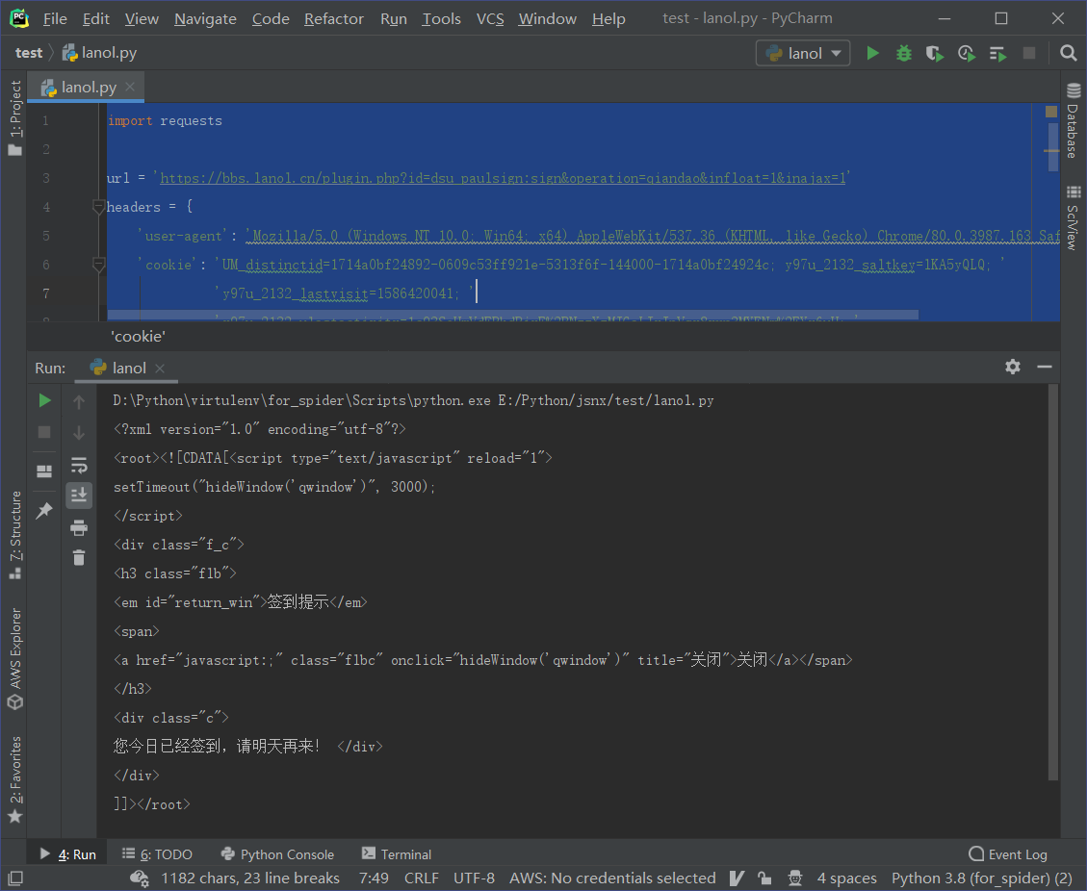Viewport: 1087px width, 891px height.
Task: Click the V plugin icon in the status bar
Action: tap(737, 878)
